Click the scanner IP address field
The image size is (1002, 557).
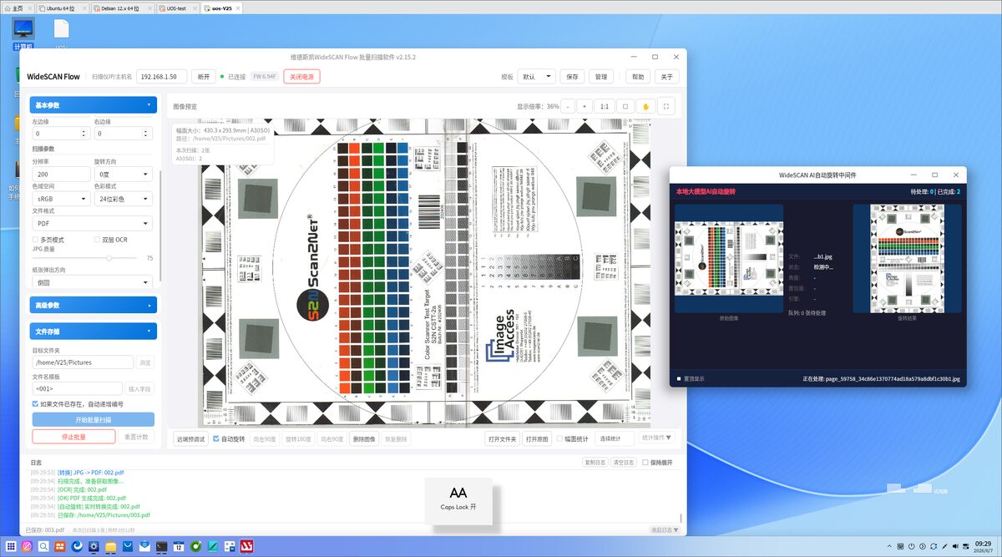click(161, 76)
